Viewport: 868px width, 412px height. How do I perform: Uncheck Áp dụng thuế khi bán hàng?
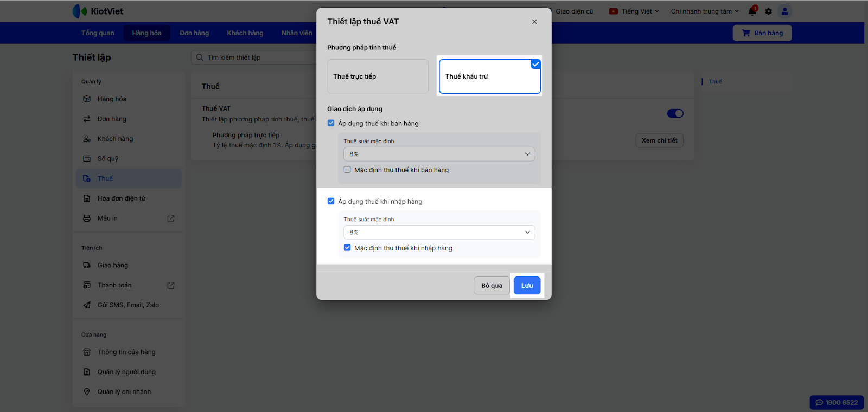331,123
